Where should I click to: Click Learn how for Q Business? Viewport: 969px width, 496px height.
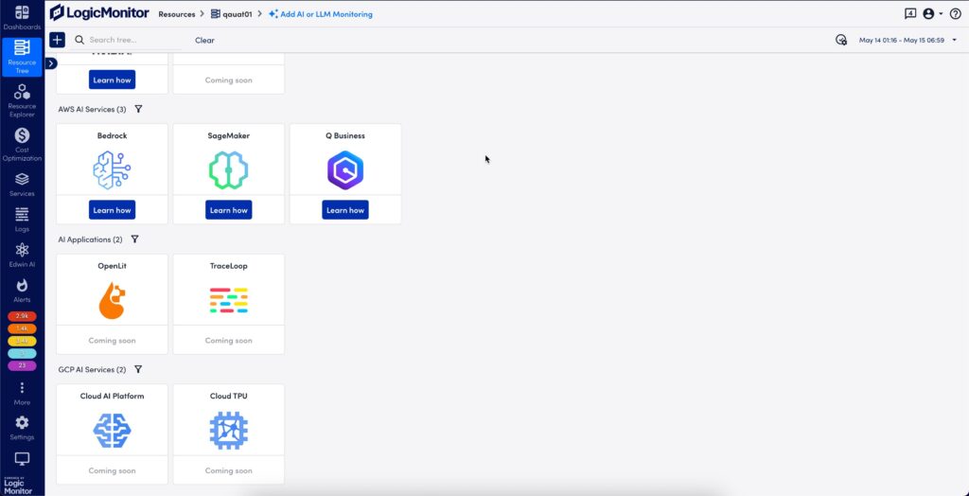[345, 210]
